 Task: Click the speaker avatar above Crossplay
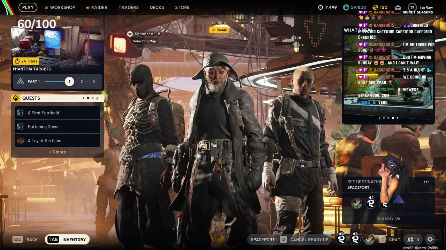[x=371, y=202]
